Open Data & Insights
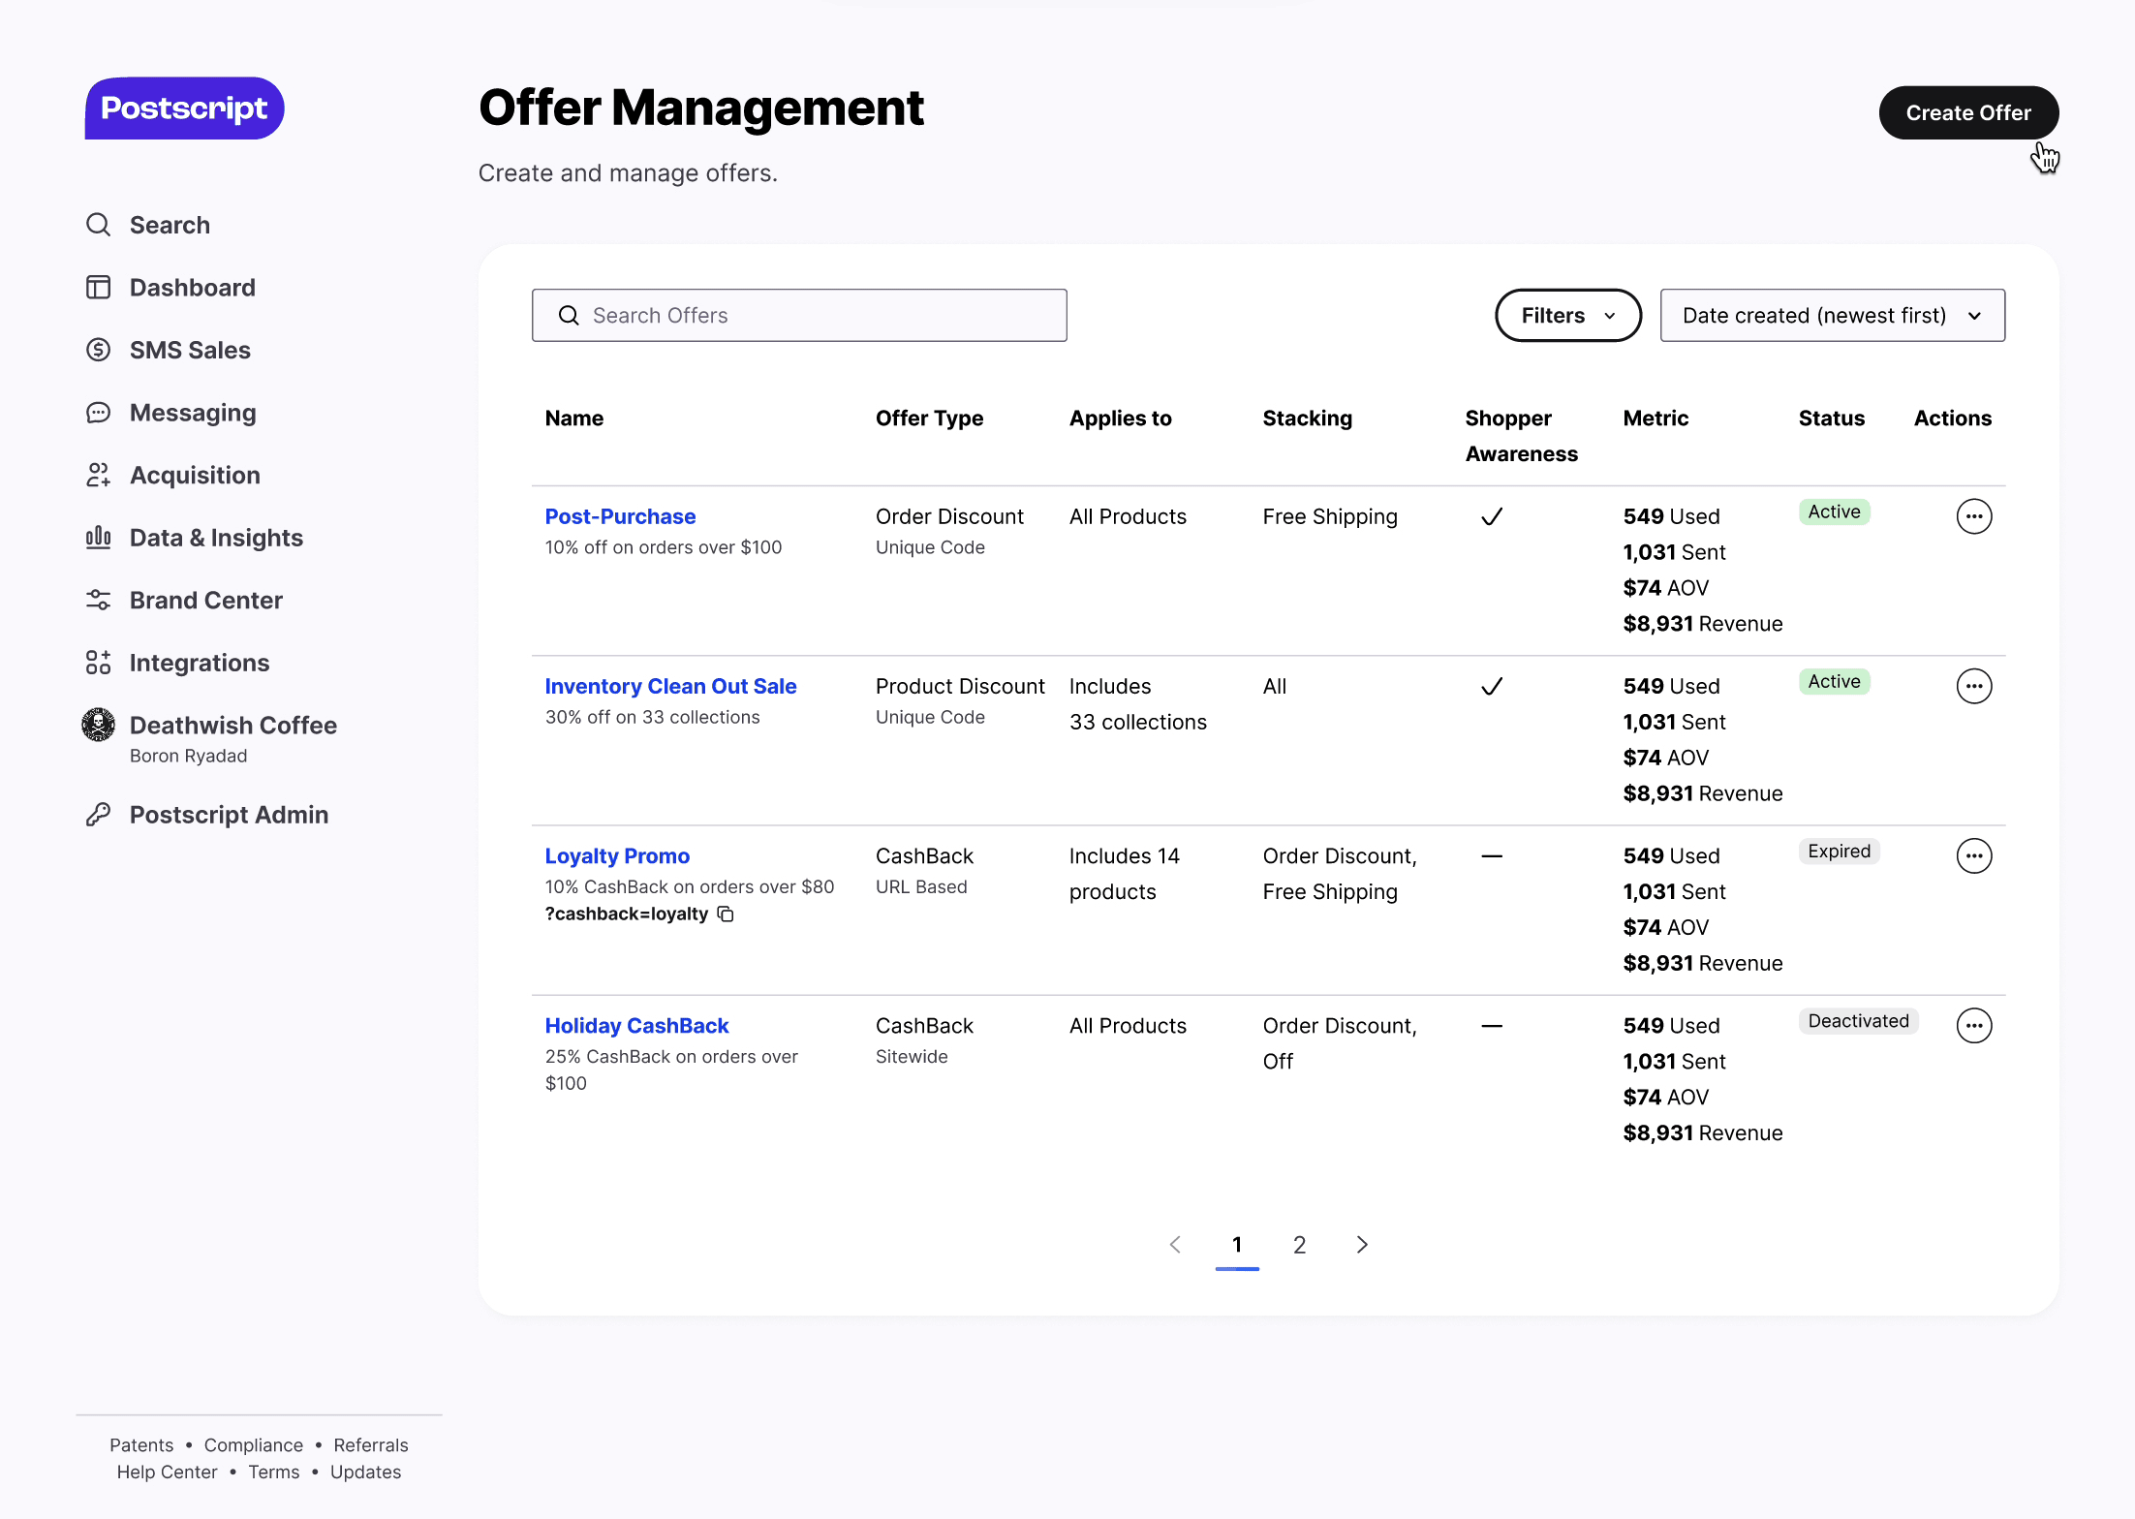The image size is (2135, 1519). click(215, 538)
